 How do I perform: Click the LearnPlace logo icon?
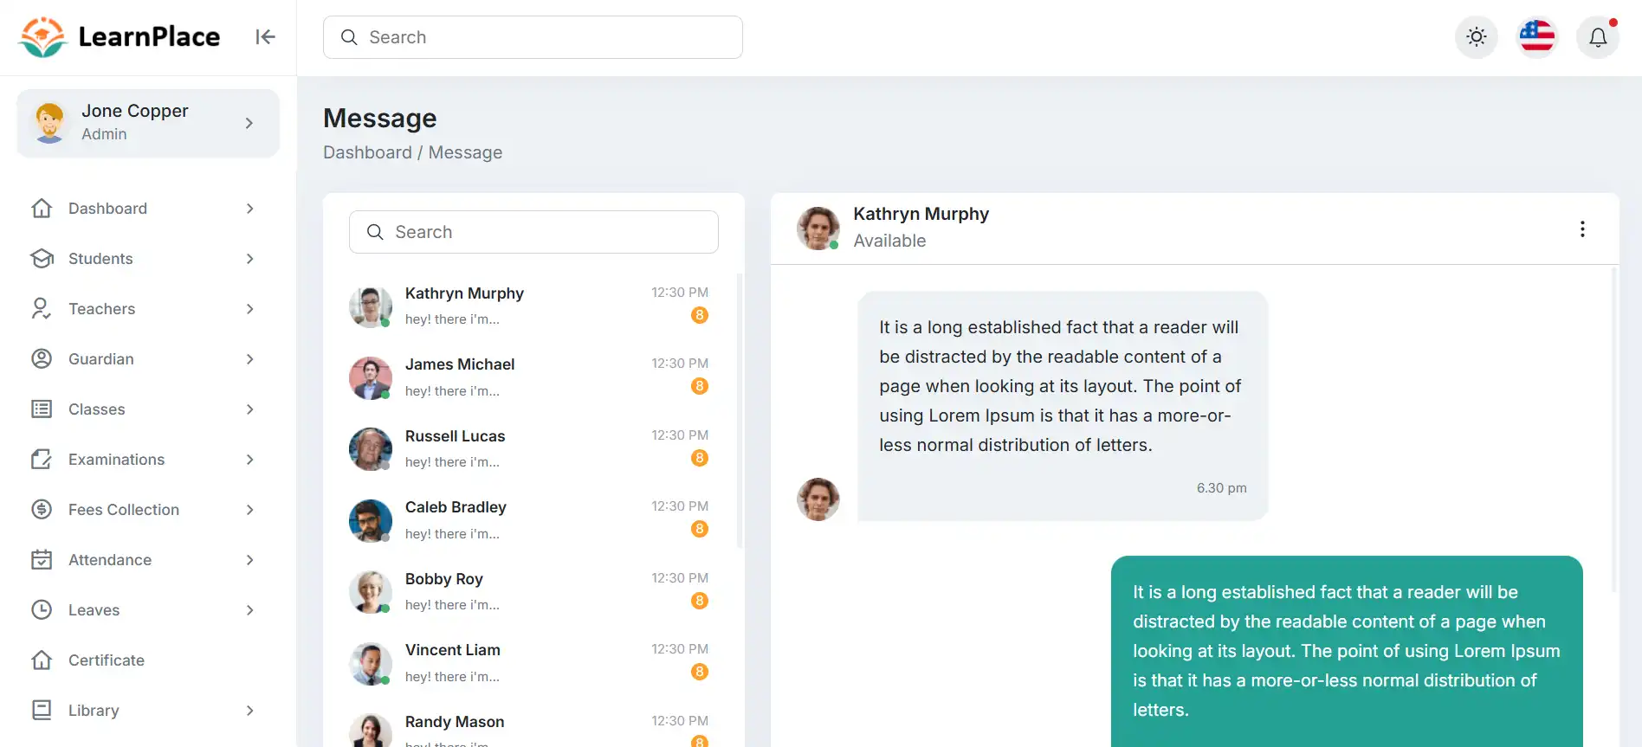click(42, 37)
